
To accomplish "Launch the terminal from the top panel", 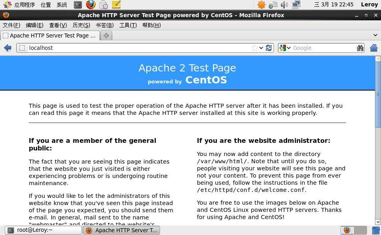I will click(x=78, y=5).
